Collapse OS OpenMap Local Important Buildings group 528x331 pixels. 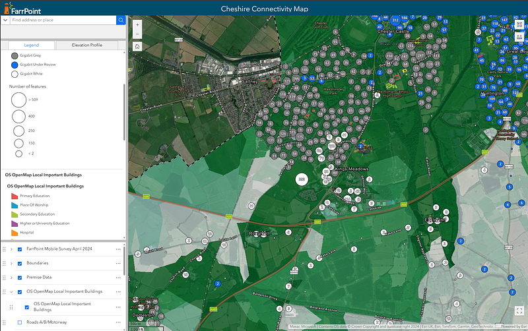click(x=11, y=291)
